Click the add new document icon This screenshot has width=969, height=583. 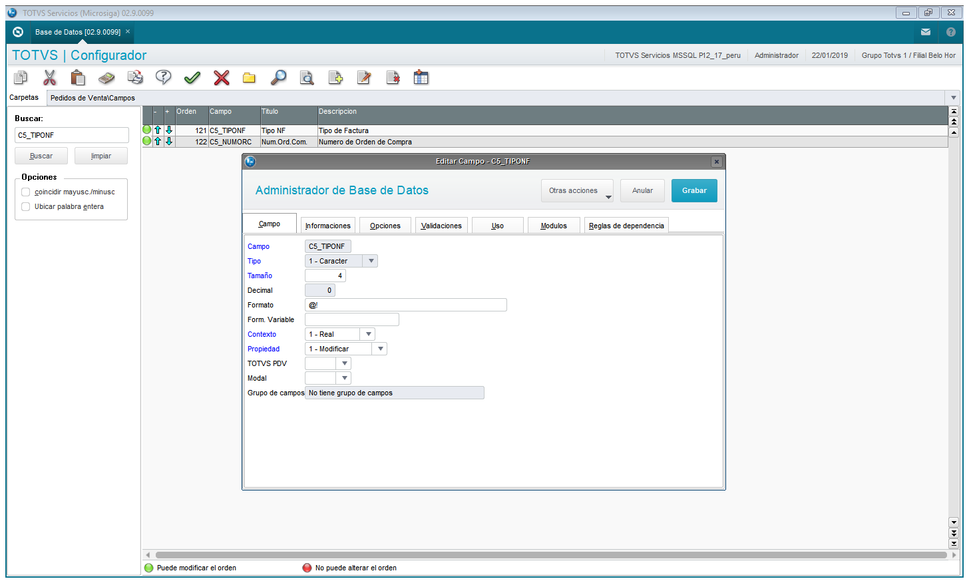[335, 78]
